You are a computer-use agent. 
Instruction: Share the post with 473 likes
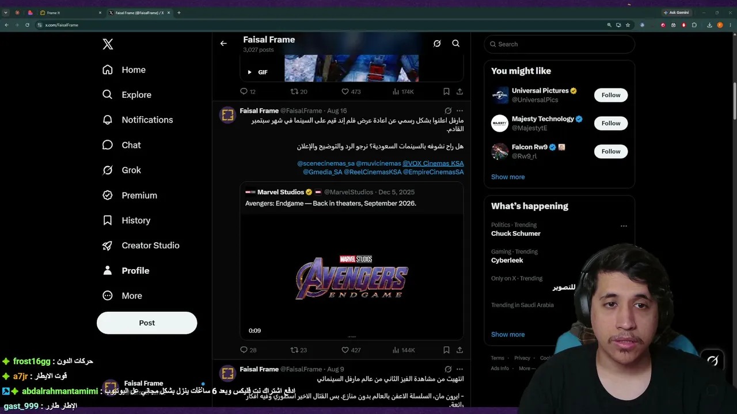(x=459, y=91)
